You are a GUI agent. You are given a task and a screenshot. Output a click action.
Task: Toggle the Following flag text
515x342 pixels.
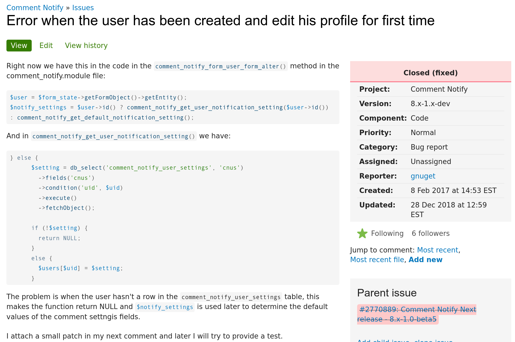tap(387, 233)
